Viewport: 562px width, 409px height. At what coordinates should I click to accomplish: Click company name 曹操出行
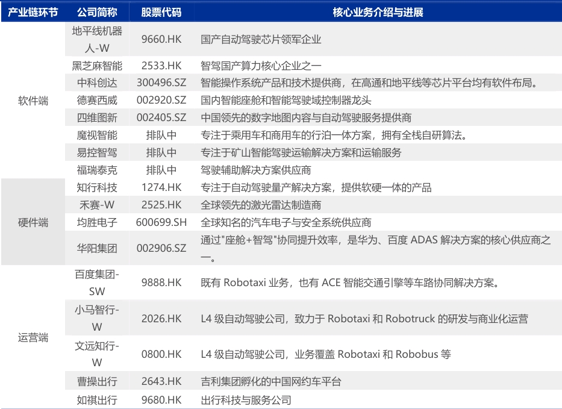97,381
